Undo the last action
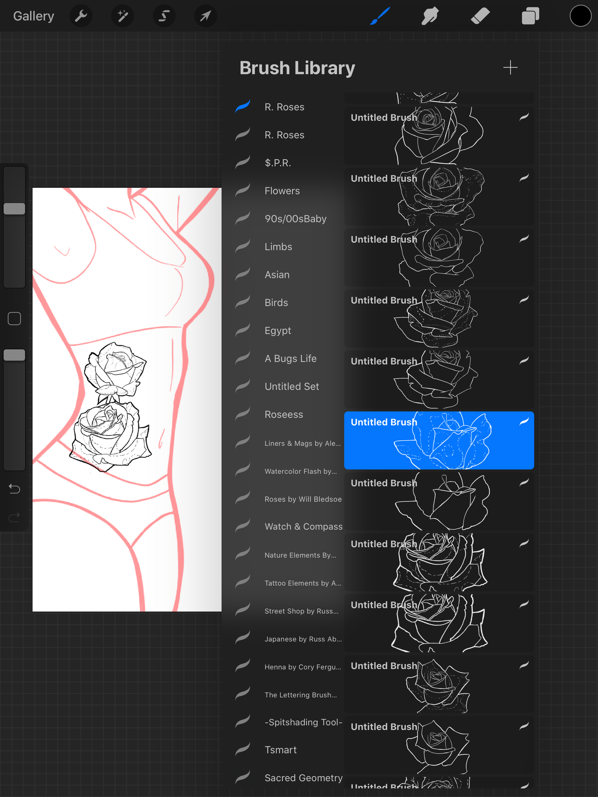 [x=14, y=489]
